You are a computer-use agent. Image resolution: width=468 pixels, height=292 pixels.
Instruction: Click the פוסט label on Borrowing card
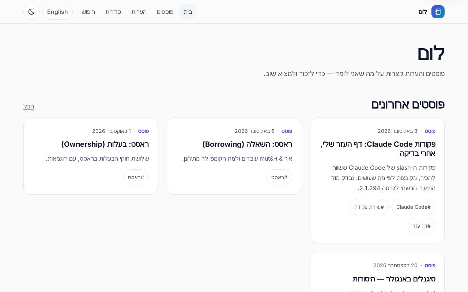coord(287,131)
